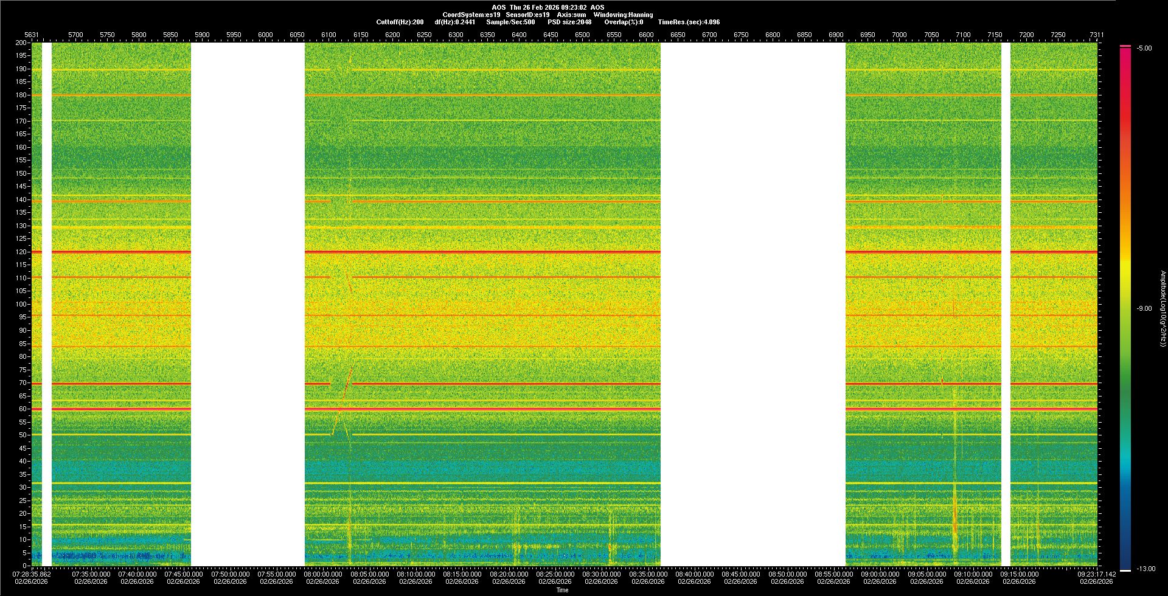The image size is (1168, 596).
Task: Click the 07:35:00.000 time tick label
Action: click(x=91, y=573)
